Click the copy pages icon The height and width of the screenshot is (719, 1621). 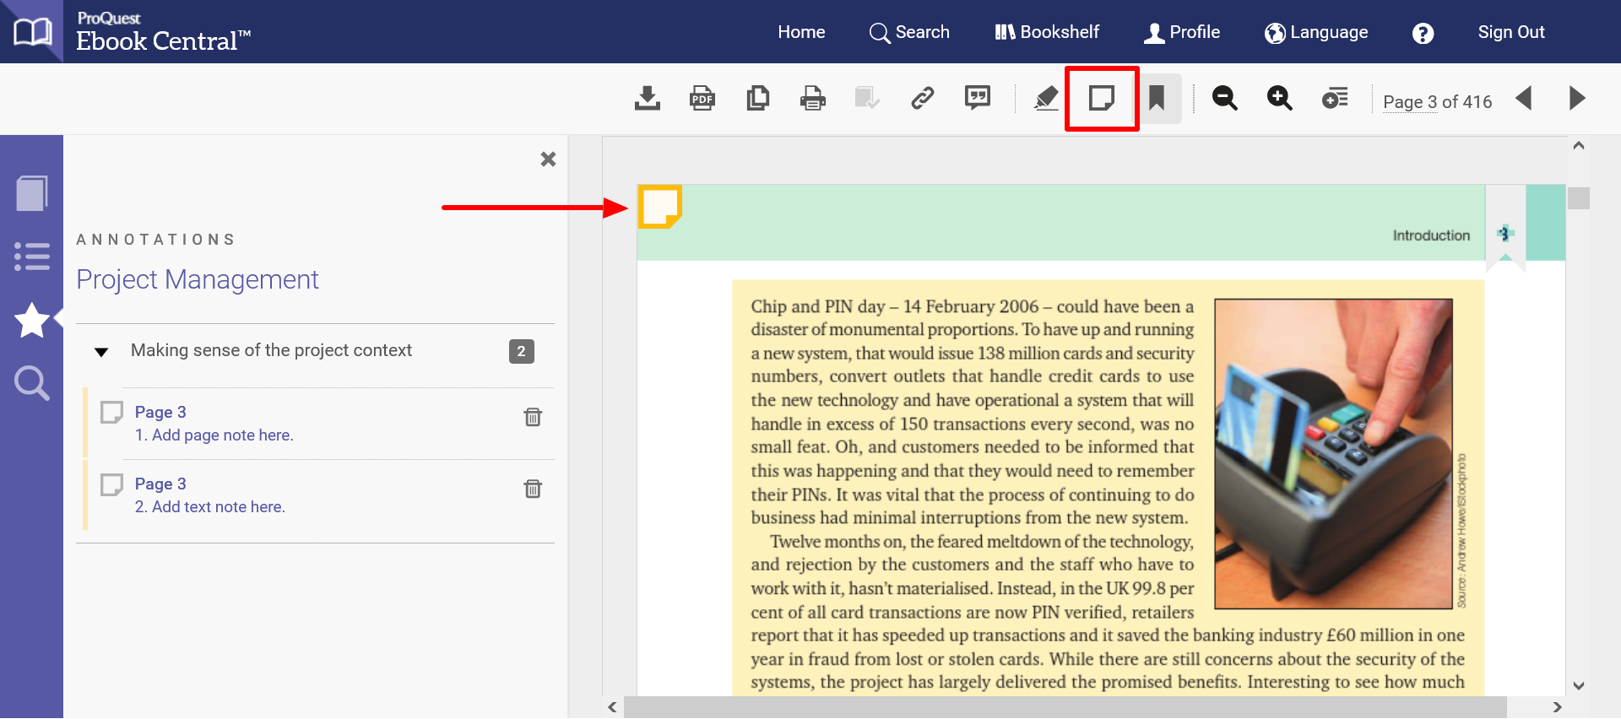(x=758, y=99)
